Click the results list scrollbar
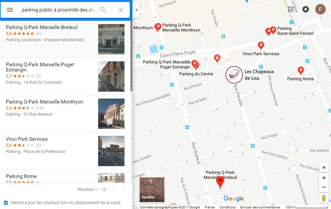The height and width of the screenshot is (209, 331). click(131, 57)
